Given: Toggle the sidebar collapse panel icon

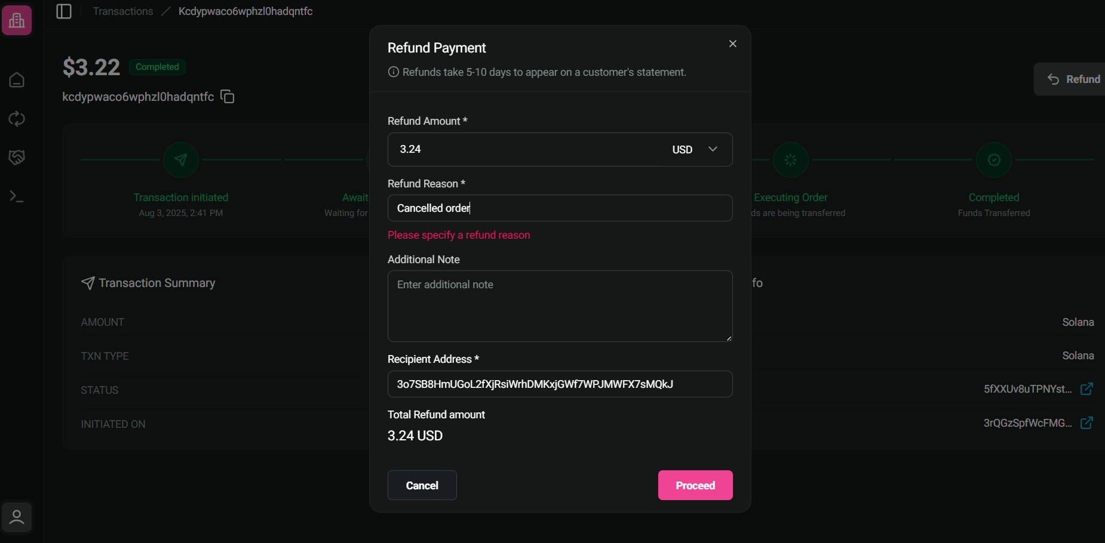Looking at the screenshot, I should coord(64,11).
